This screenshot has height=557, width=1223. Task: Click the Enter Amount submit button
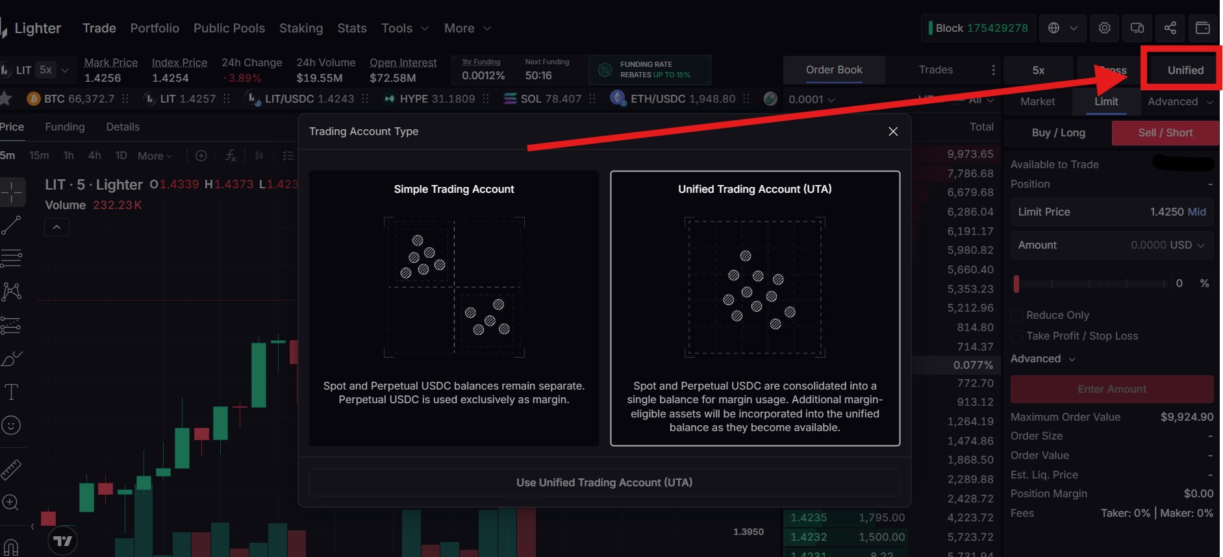[1112, 389]
